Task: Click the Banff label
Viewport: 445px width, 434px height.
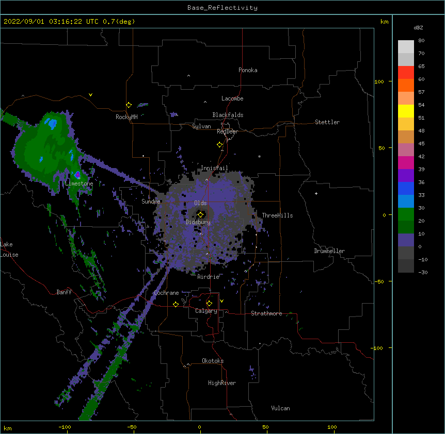Action: pos(64,292)
